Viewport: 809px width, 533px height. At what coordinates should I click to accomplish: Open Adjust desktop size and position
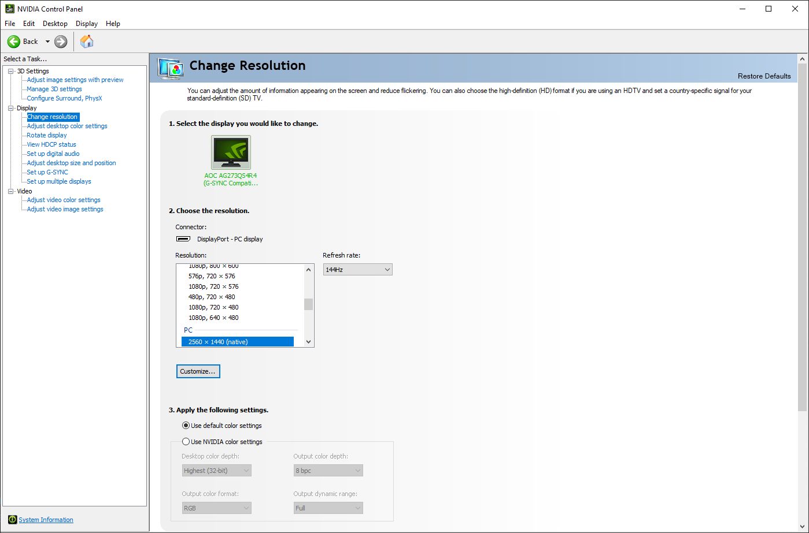point(71,163)
